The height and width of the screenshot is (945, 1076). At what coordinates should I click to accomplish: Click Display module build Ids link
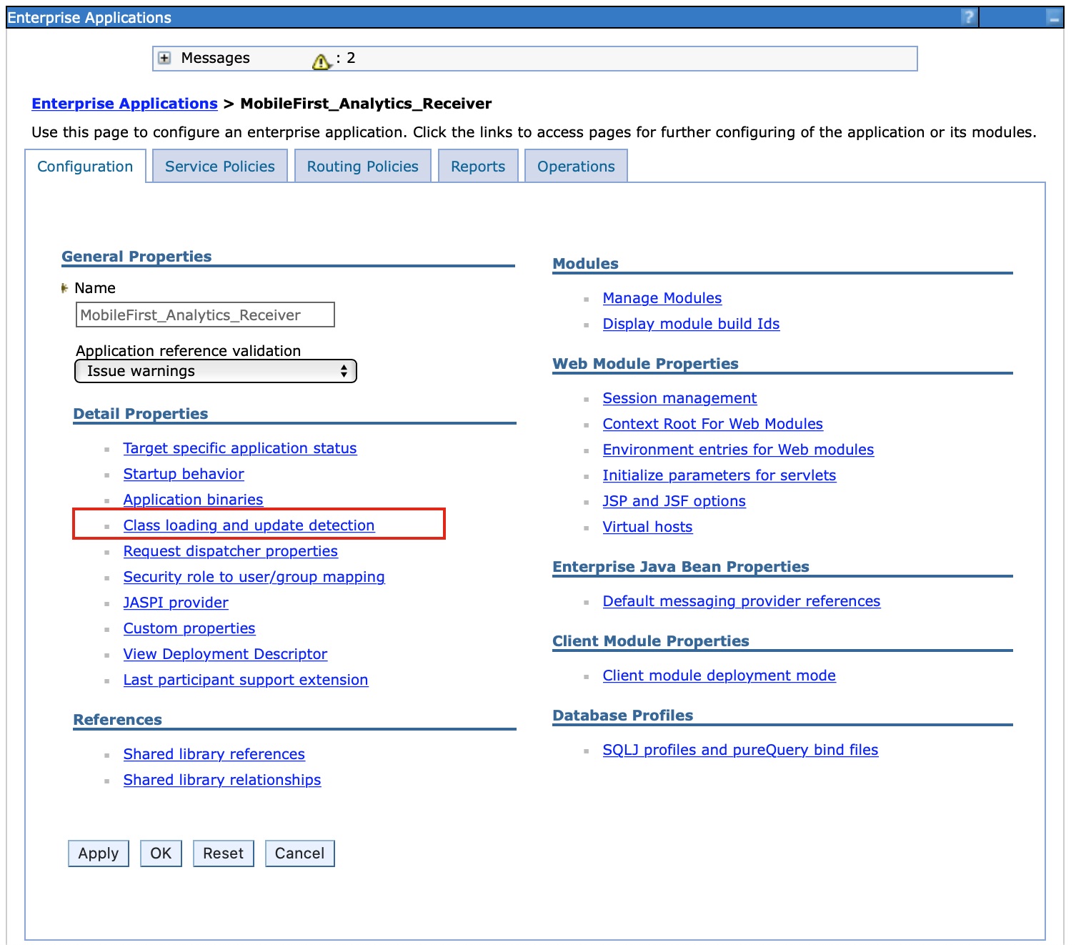[x=691, y=324]
